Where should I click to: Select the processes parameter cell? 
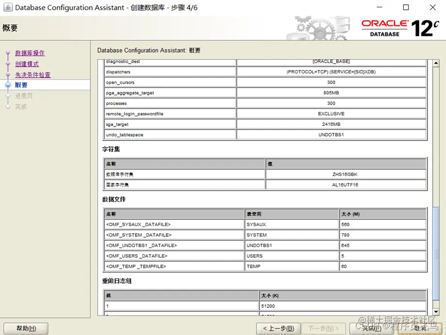click(x=170, y=103)
